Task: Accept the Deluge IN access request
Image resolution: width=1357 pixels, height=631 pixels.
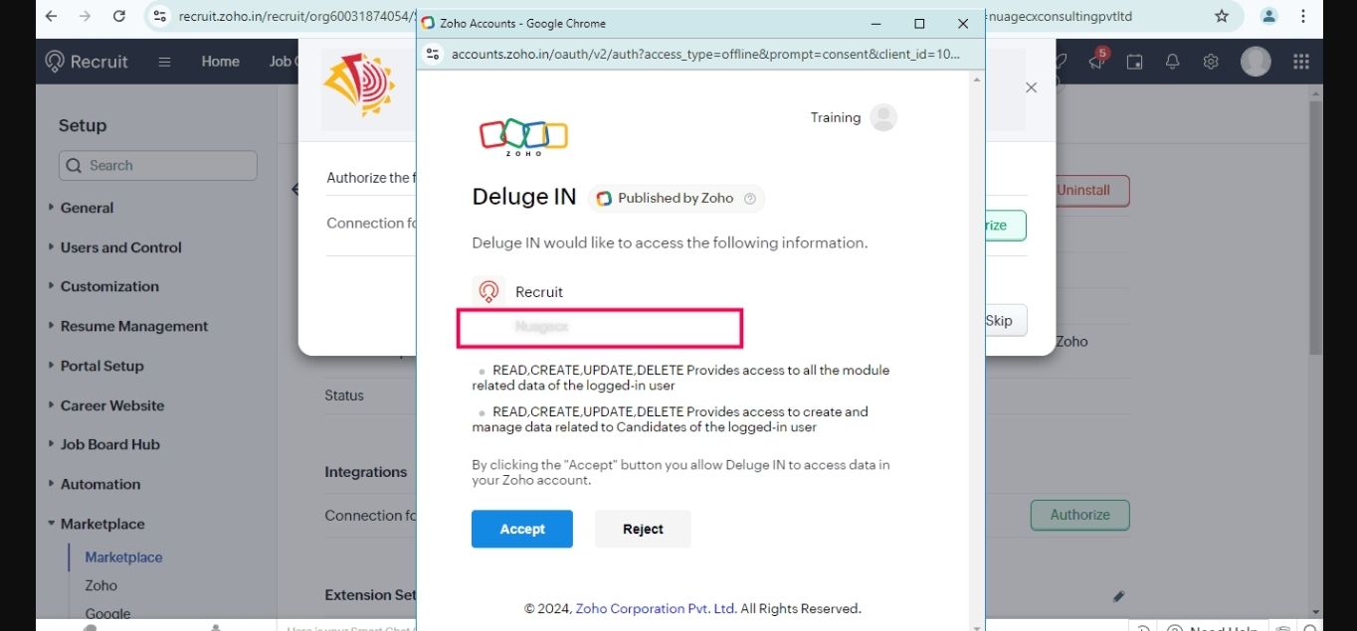Action: pos(522,529)
